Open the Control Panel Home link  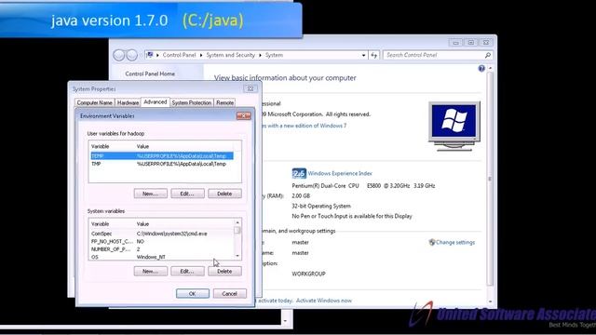tap(150, 74)
